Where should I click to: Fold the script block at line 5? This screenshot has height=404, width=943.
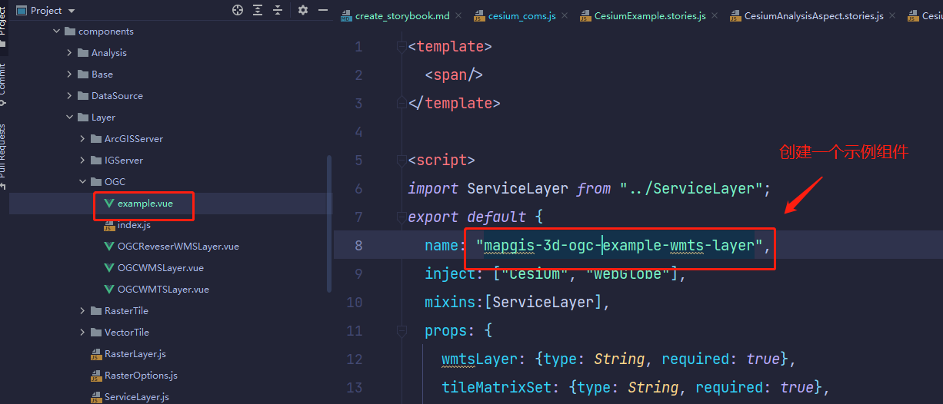tap(401, 161)
